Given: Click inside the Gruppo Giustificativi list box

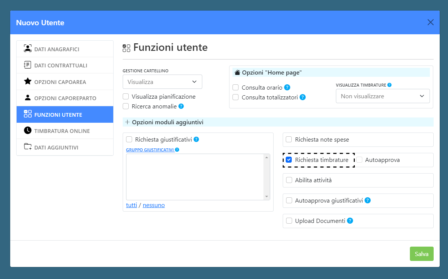Looking at the screenshot, I should tap(195, 177).
